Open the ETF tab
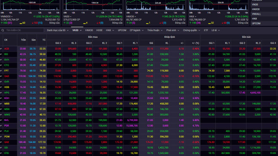The height and width of the screenshot is (156, 278). (x=206, y=30)
